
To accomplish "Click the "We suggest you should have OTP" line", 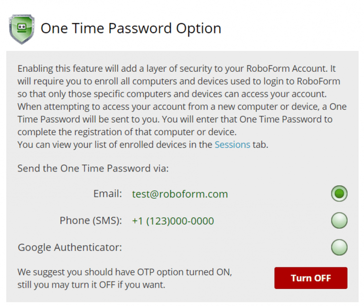I will (x=125, y=273).
